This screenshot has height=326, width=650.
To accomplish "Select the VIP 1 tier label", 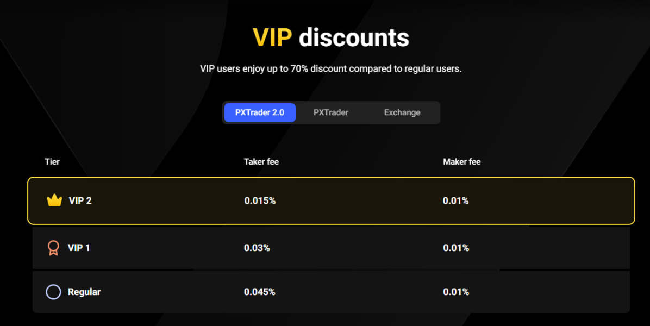I will (x=79, y=248).
